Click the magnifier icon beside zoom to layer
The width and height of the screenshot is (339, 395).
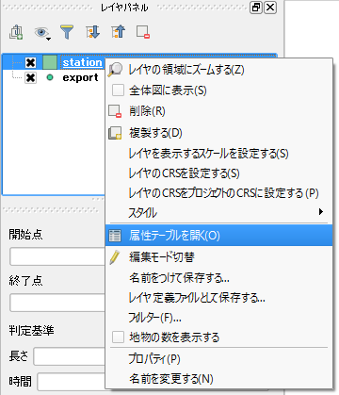[x=115, y=70]
